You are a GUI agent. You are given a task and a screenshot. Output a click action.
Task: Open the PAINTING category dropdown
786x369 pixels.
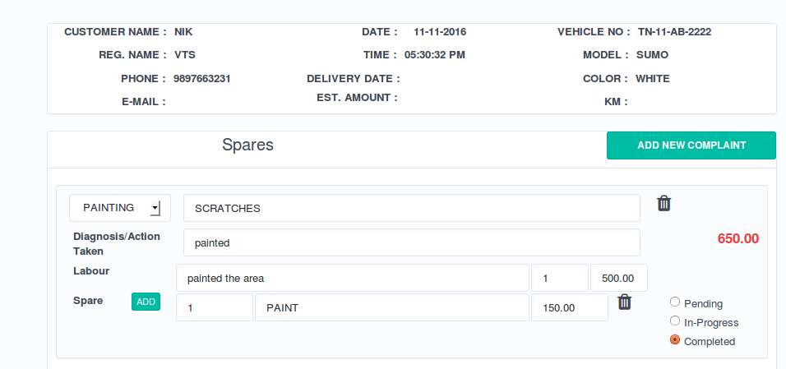point(120,208)
